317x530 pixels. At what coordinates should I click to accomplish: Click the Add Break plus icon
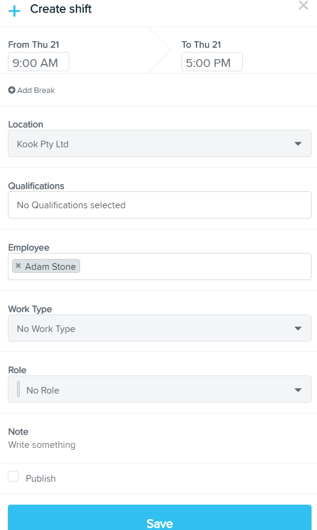[12, 90]
